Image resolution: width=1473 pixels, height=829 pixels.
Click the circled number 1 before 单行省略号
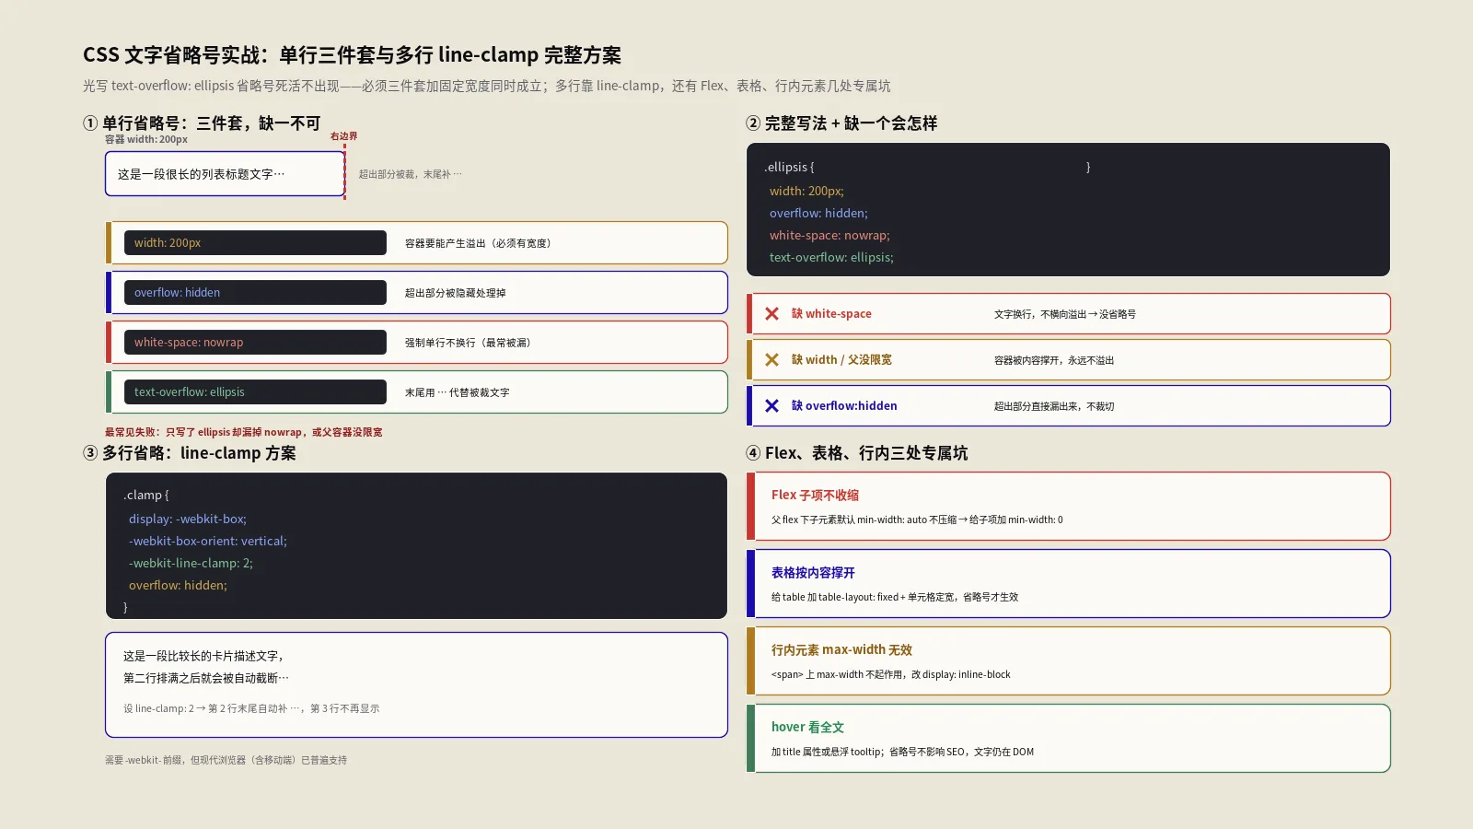tap(90, 123)
